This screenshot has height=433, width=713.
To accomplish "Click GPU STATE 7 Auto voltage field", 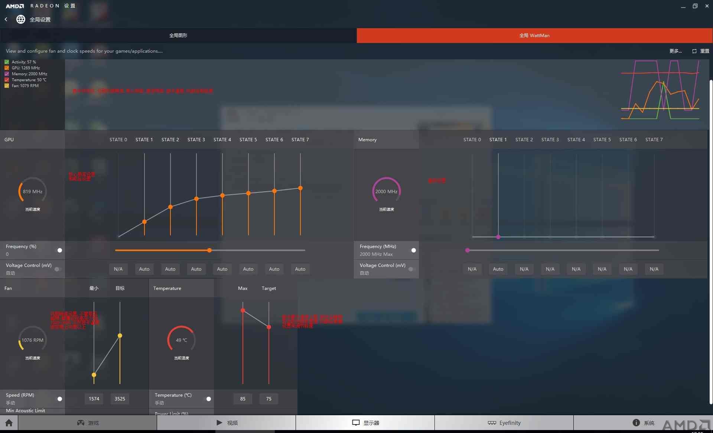I will tap(300, 269).
